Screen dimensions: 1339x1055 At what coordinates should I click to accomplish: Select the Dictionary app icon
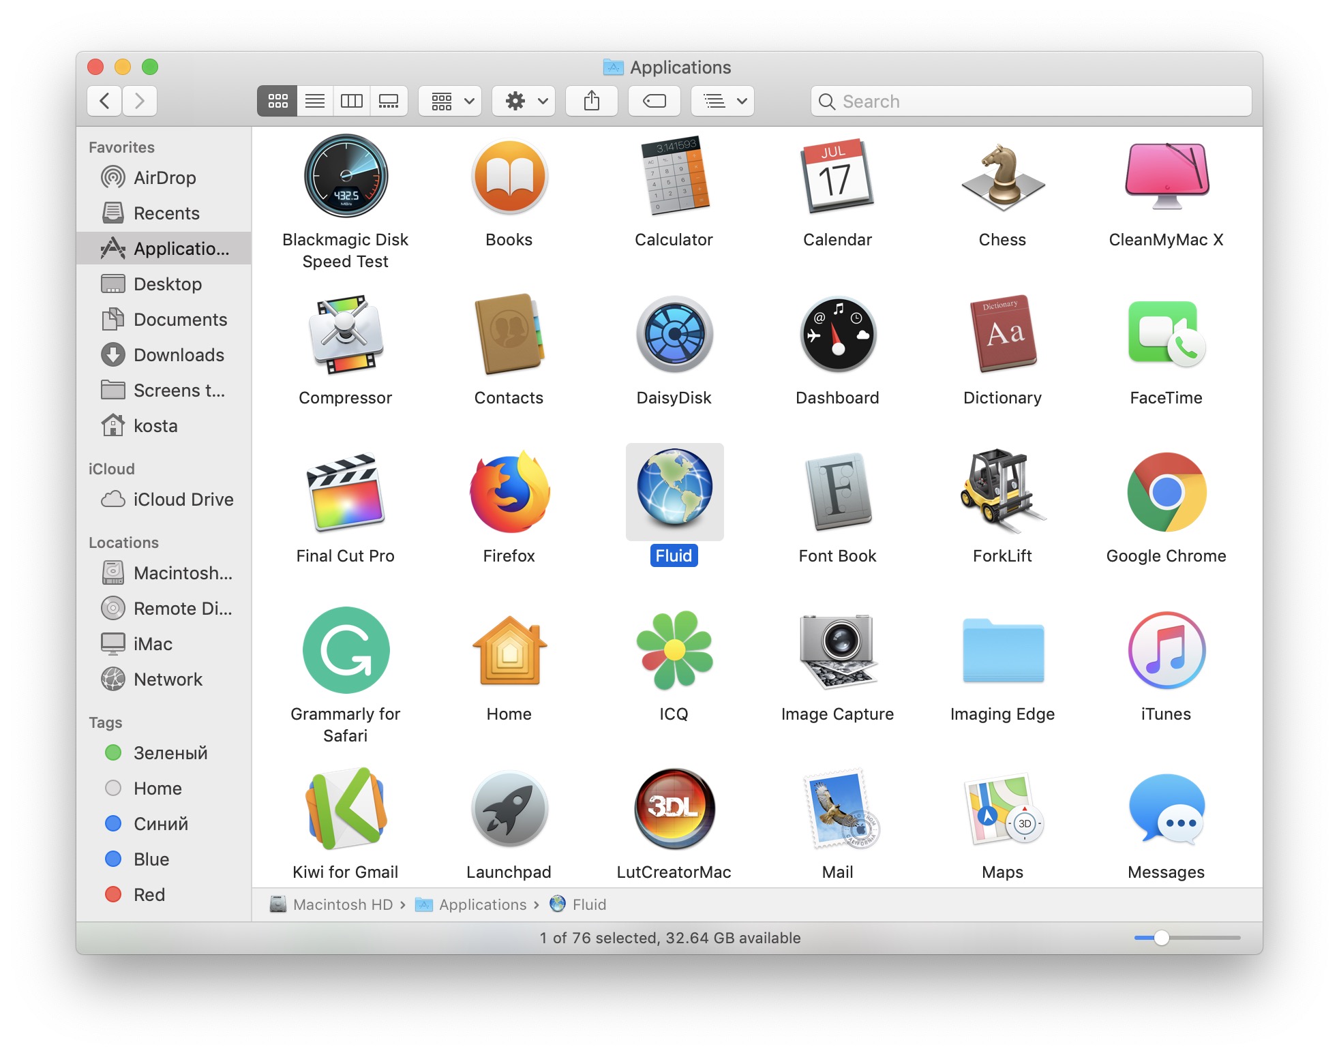1002,334
